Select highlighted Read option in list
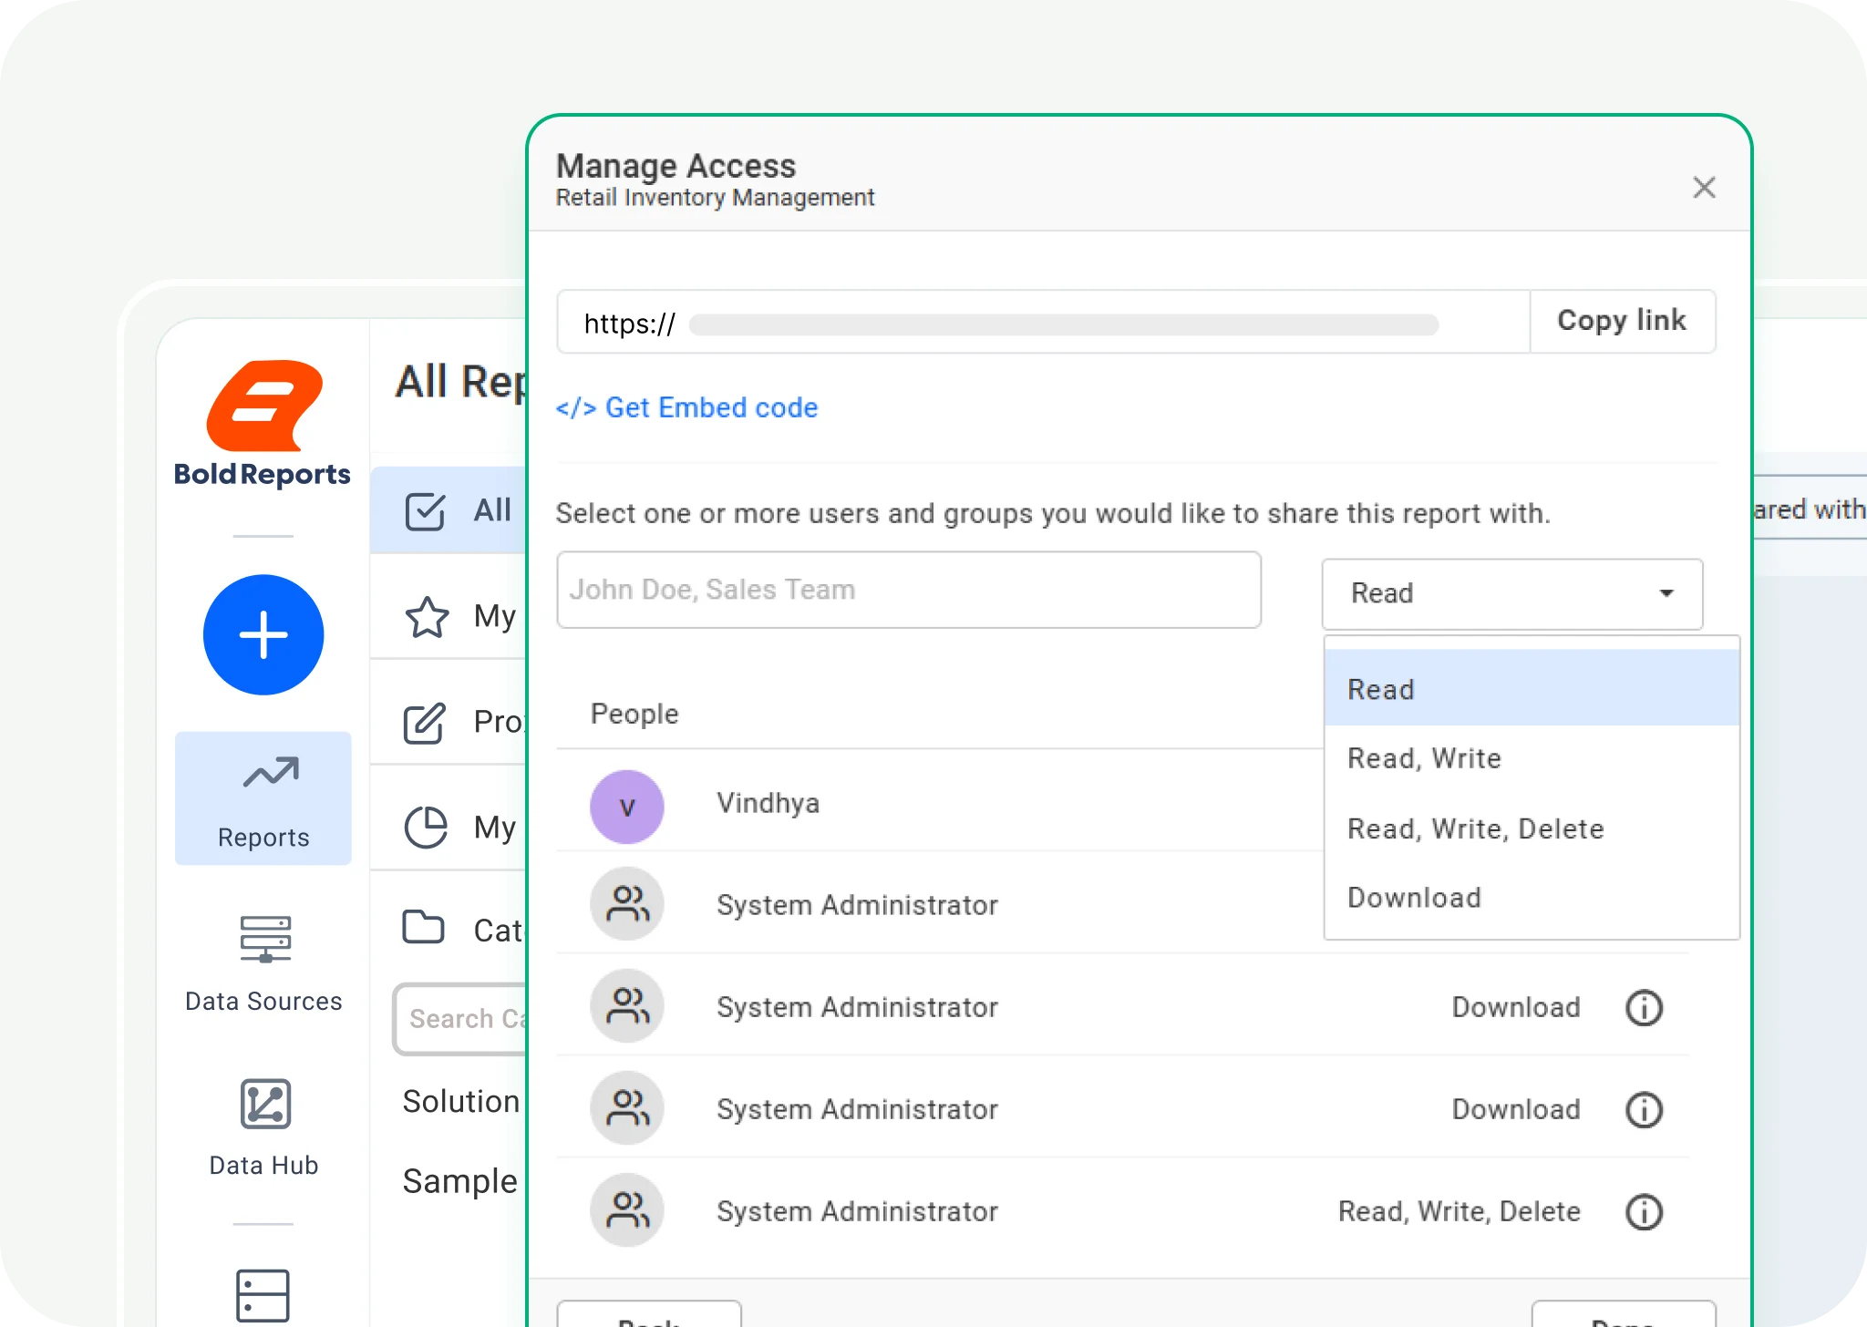This screenshot has width=1867, height=1327. [1380, 690]
